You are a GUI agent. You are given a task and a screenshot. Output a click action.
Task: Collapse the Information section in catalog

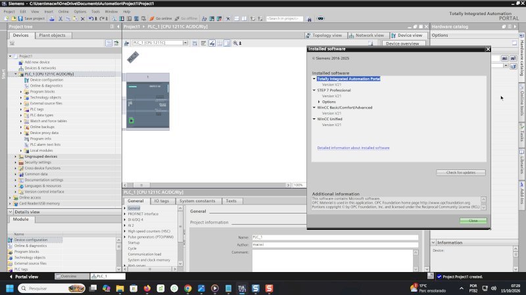tap(433, 242)
